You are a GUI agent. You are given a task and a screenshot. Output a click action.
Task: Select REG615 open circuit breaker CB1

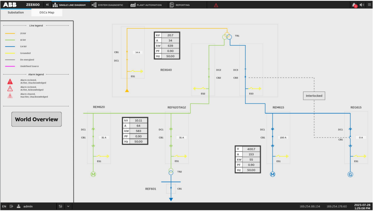[x=350, y=138]
